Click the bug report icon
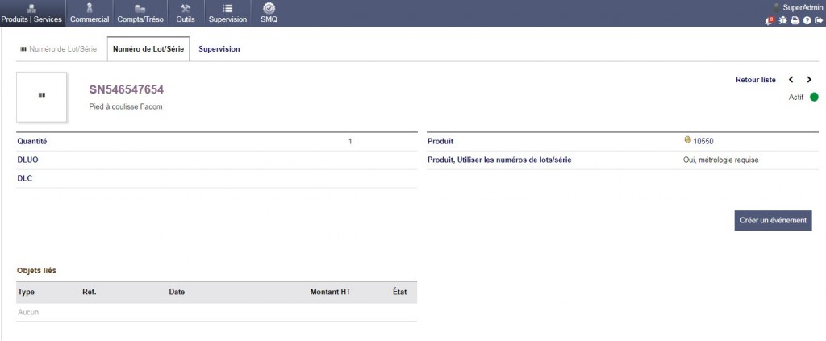The height and width of the screenshot is (341, 826). [x=782, y=20]
